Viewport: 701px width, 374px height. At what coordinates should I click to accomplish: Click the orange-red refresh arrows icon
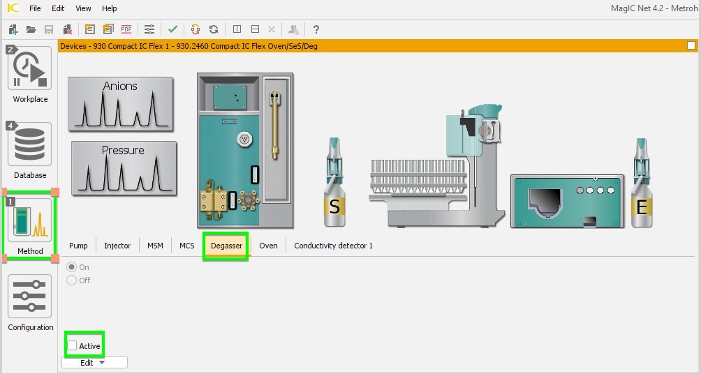195,29
